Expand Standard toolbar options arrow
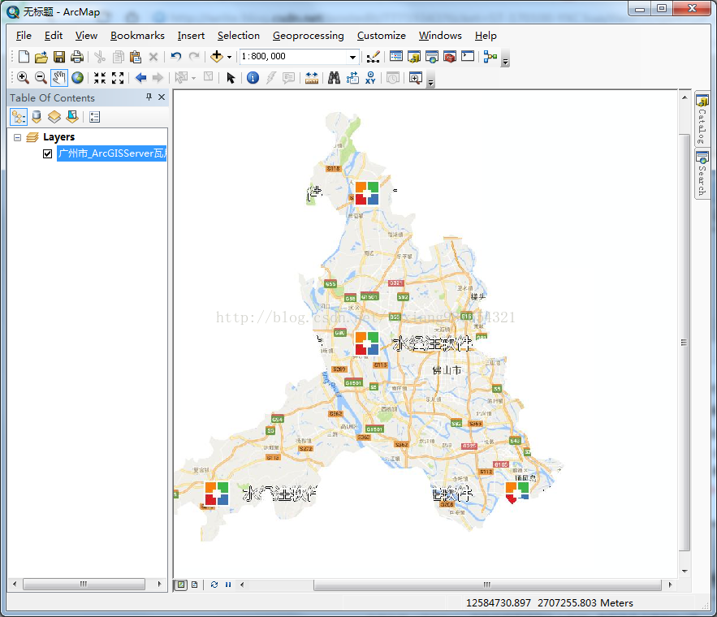 pos(505,61)
